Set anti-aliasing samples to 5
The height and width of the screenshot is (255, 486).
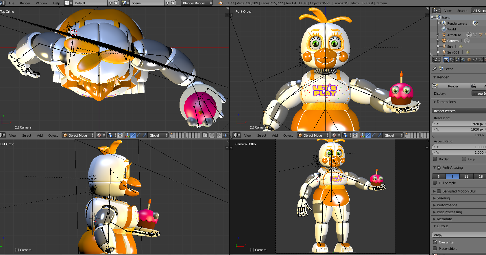click(439, 176)
